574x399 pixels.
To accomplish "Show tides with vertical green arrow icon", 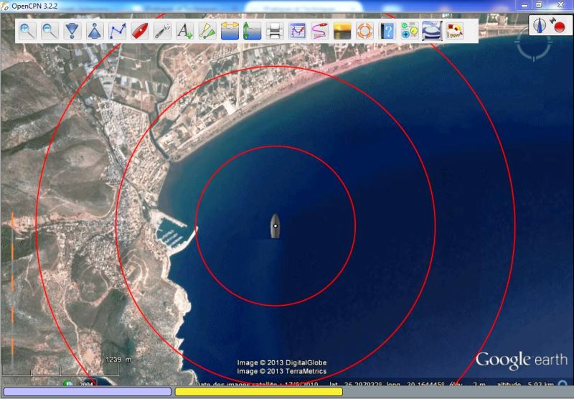I will pyautogui.click(x=253, y=31).
